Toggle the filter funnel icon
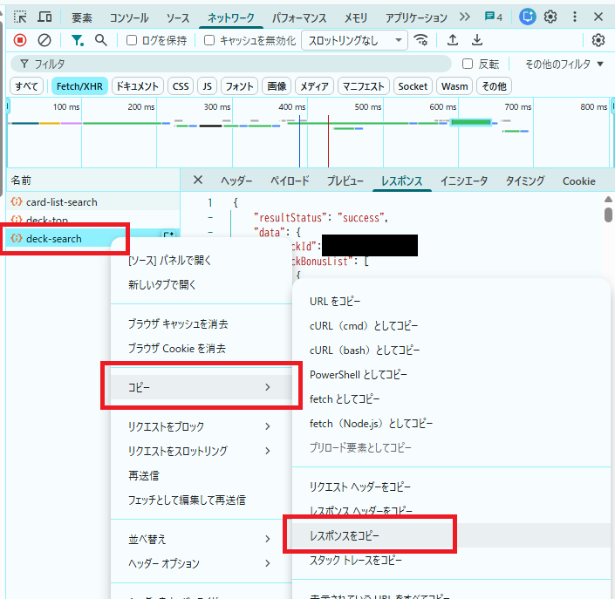 click(x=77, y=40)
